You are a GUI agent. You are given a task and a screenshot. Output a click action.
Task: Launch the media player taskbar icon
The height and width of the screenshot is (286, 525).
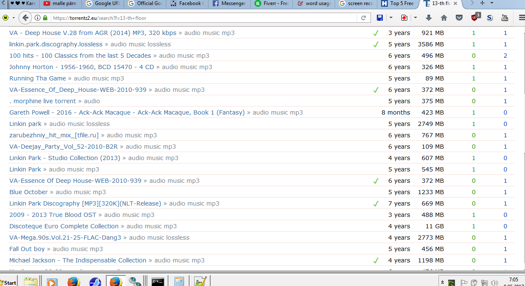tap(52, 282)
